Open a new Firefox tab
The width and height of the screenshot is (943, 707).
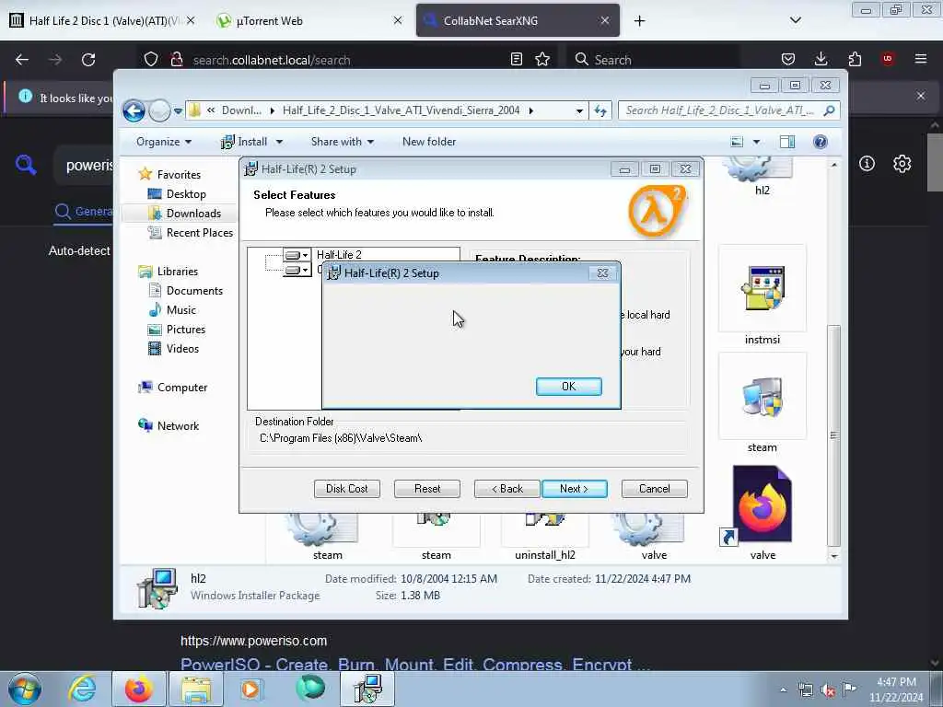(x=639, y=21)
